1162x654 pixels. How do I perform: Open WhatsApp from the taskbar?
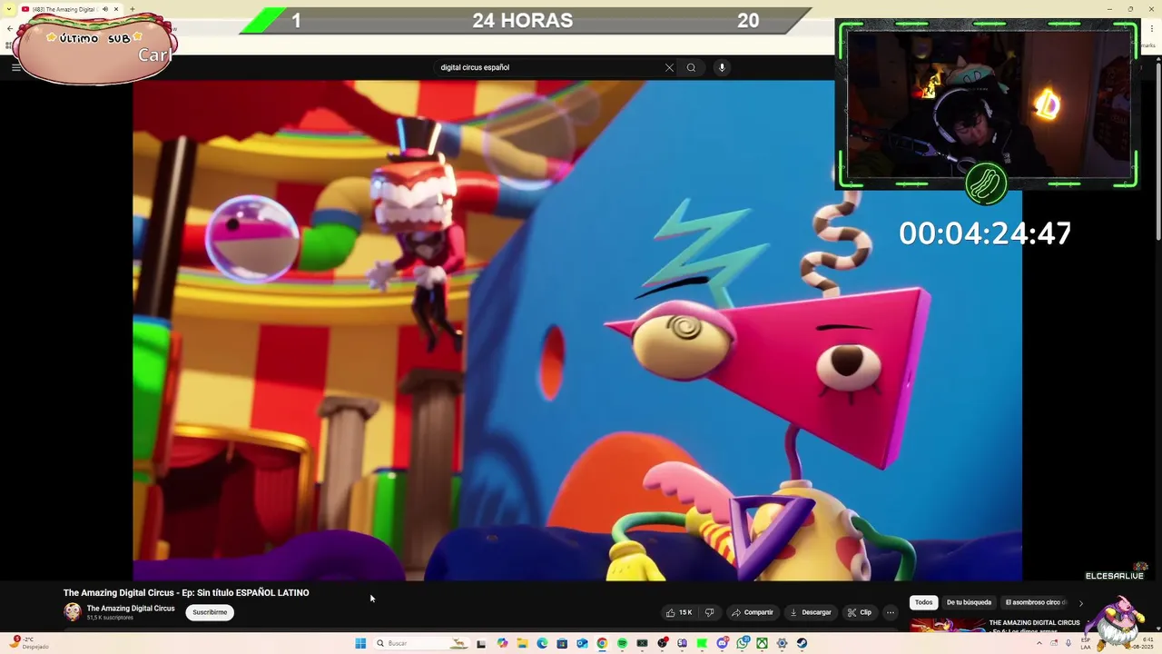(743, 643)
